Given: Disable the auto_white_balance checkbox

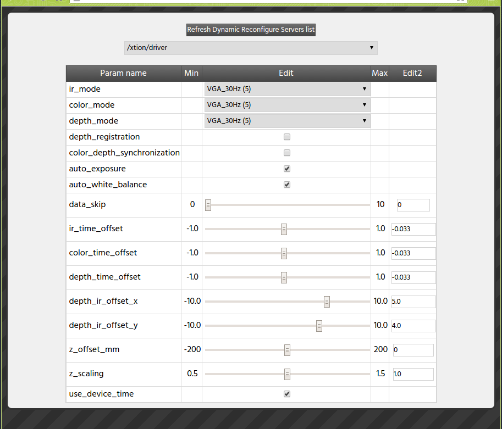Looking at the screenshot, I should tap(287, 185).
